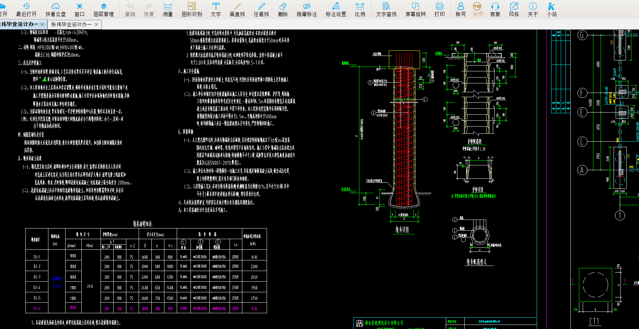Image resolution: width=639 pixels, height=329 pixels.
Task: Click the 恢复 redo icon
Action: [x=149, y=10]
